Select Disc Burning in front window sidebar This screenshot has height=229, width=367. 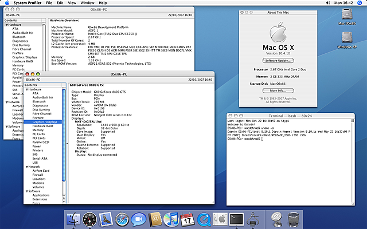click(41, 109)
